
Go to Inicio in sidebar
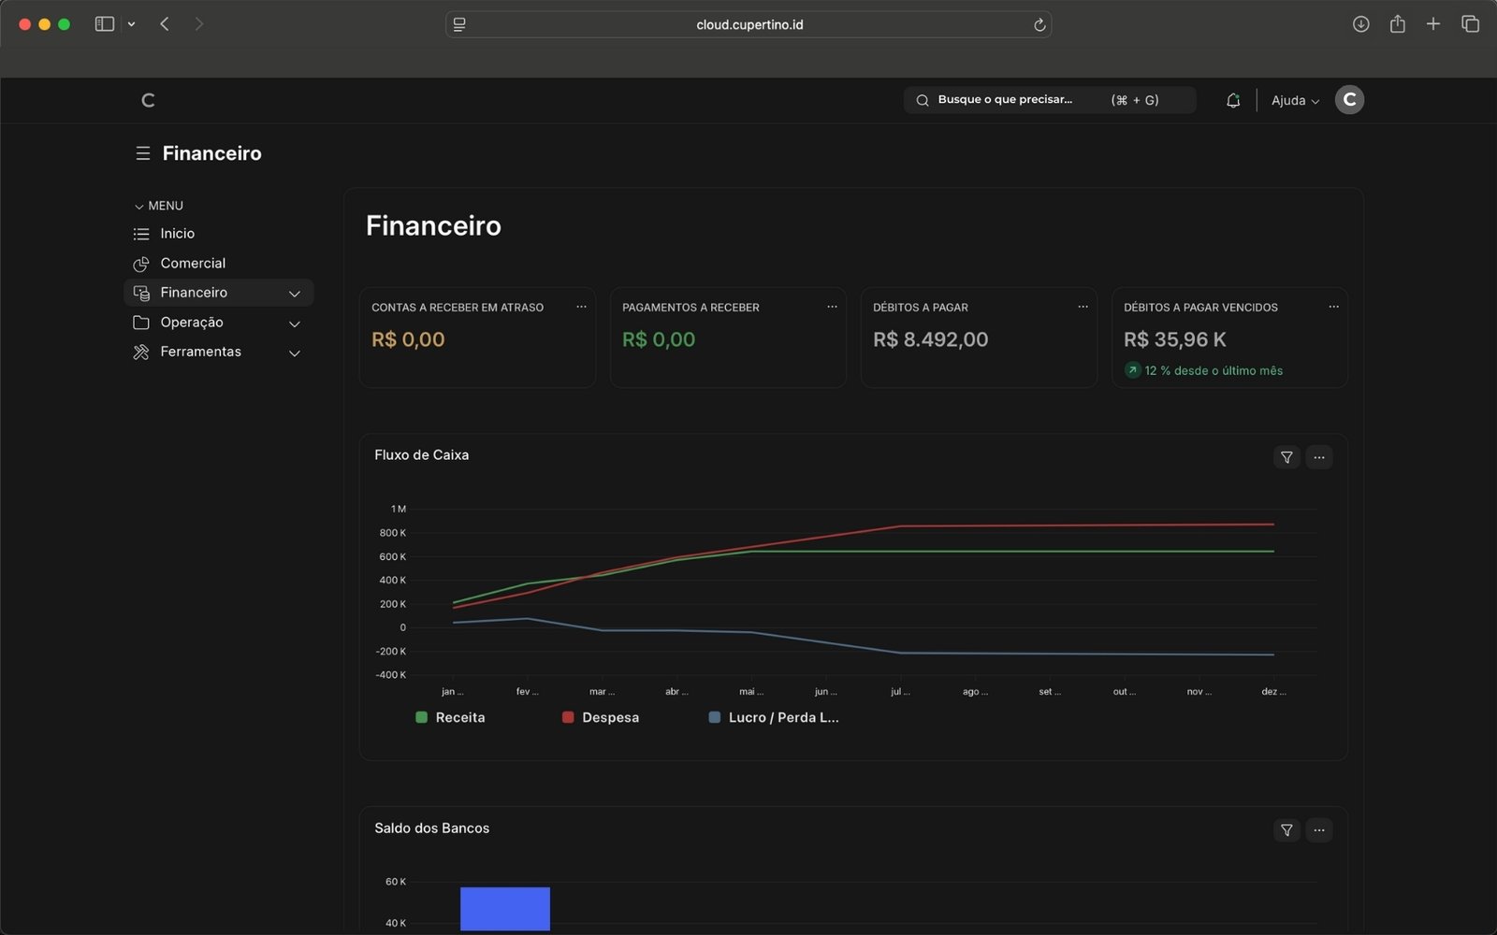(177, 234)
